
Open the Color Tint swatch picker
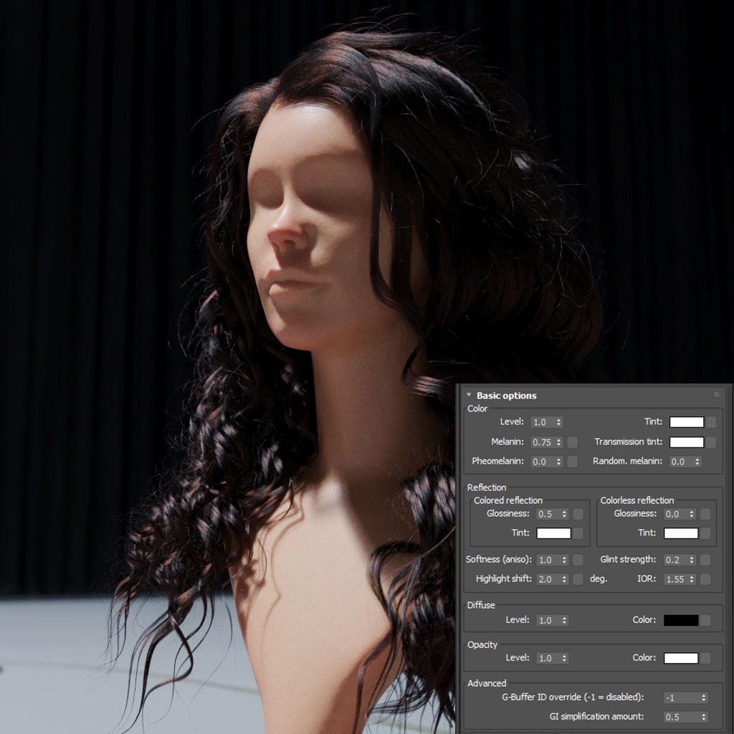[687, 421]
